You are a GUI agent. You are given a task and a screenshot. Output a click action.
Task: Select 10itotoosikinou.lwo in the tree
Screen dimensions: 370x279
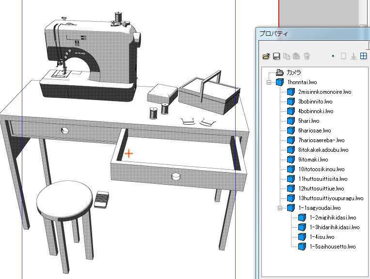coord(322,169)
